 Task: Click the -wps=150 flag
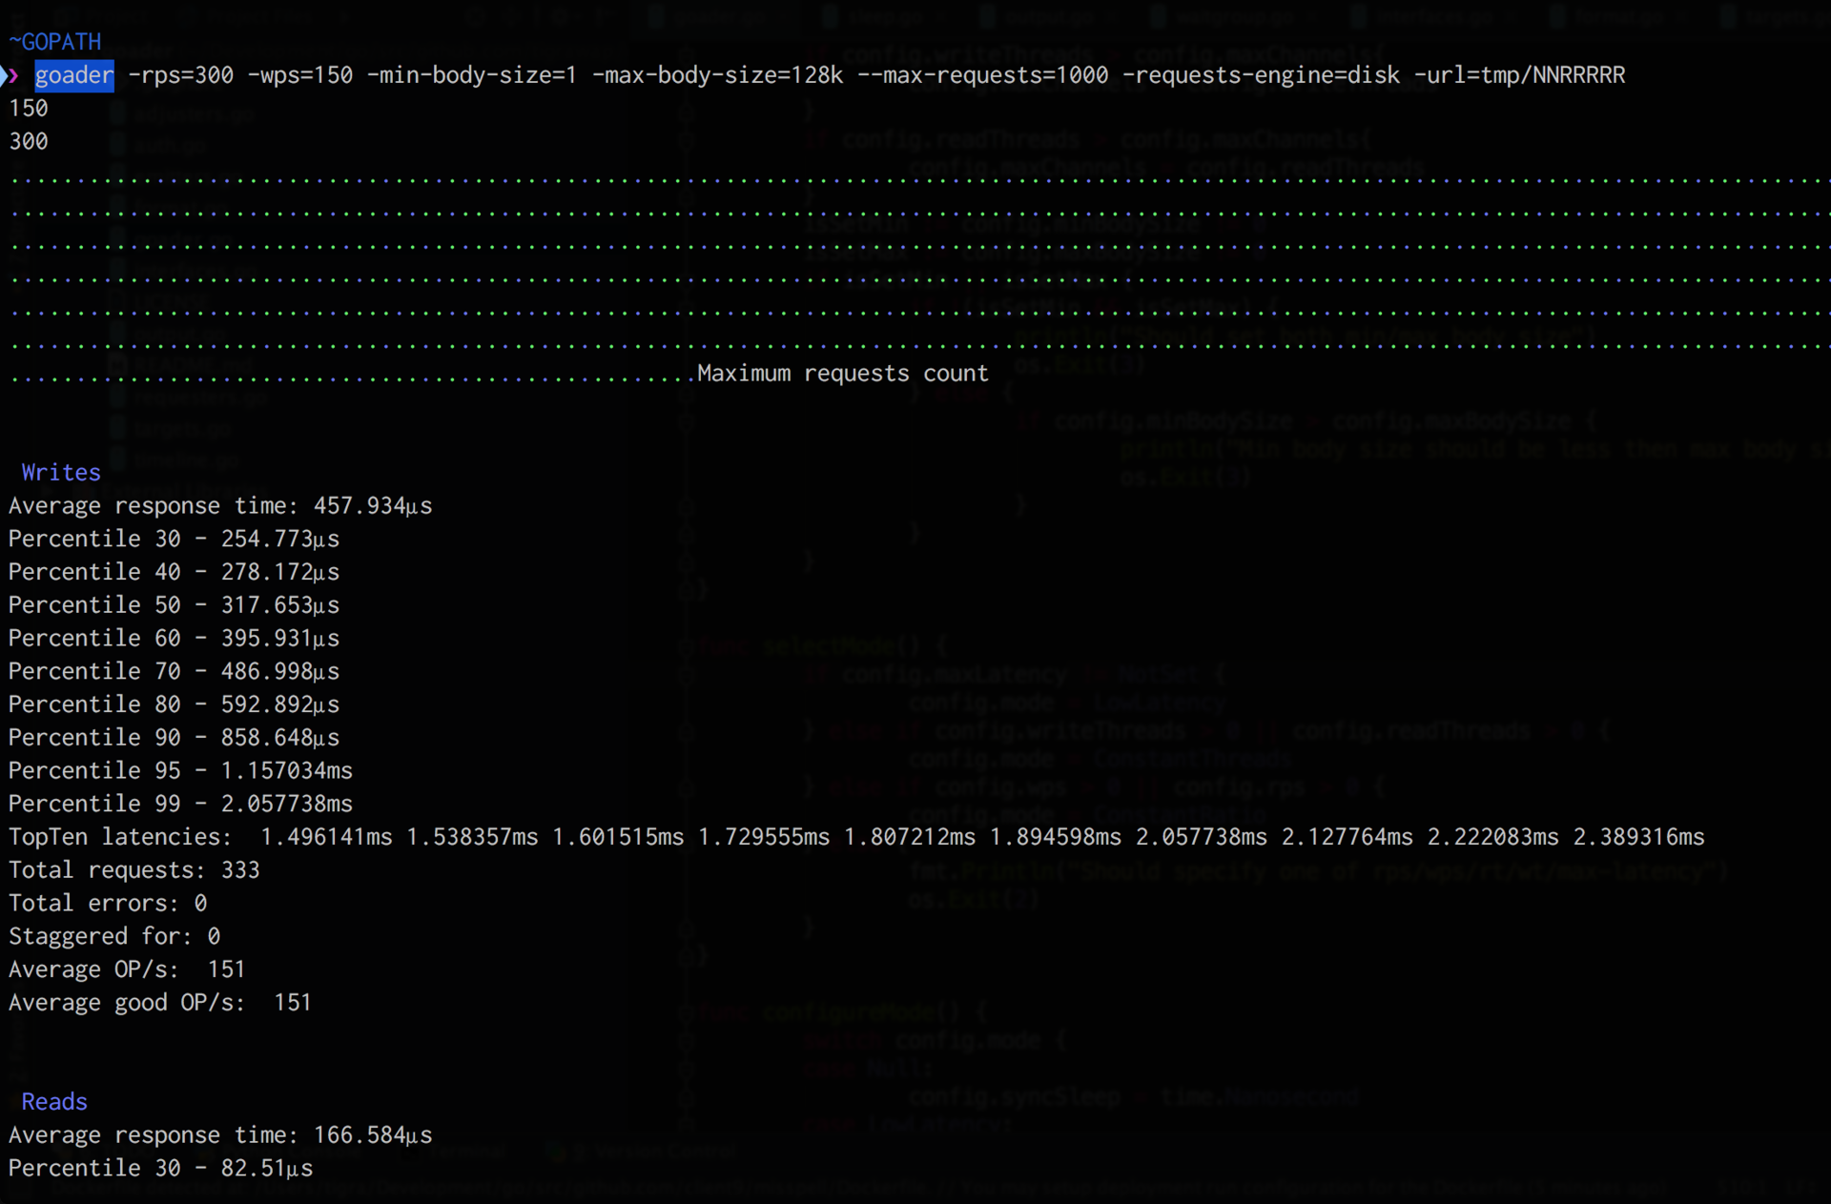click(300, 75)
